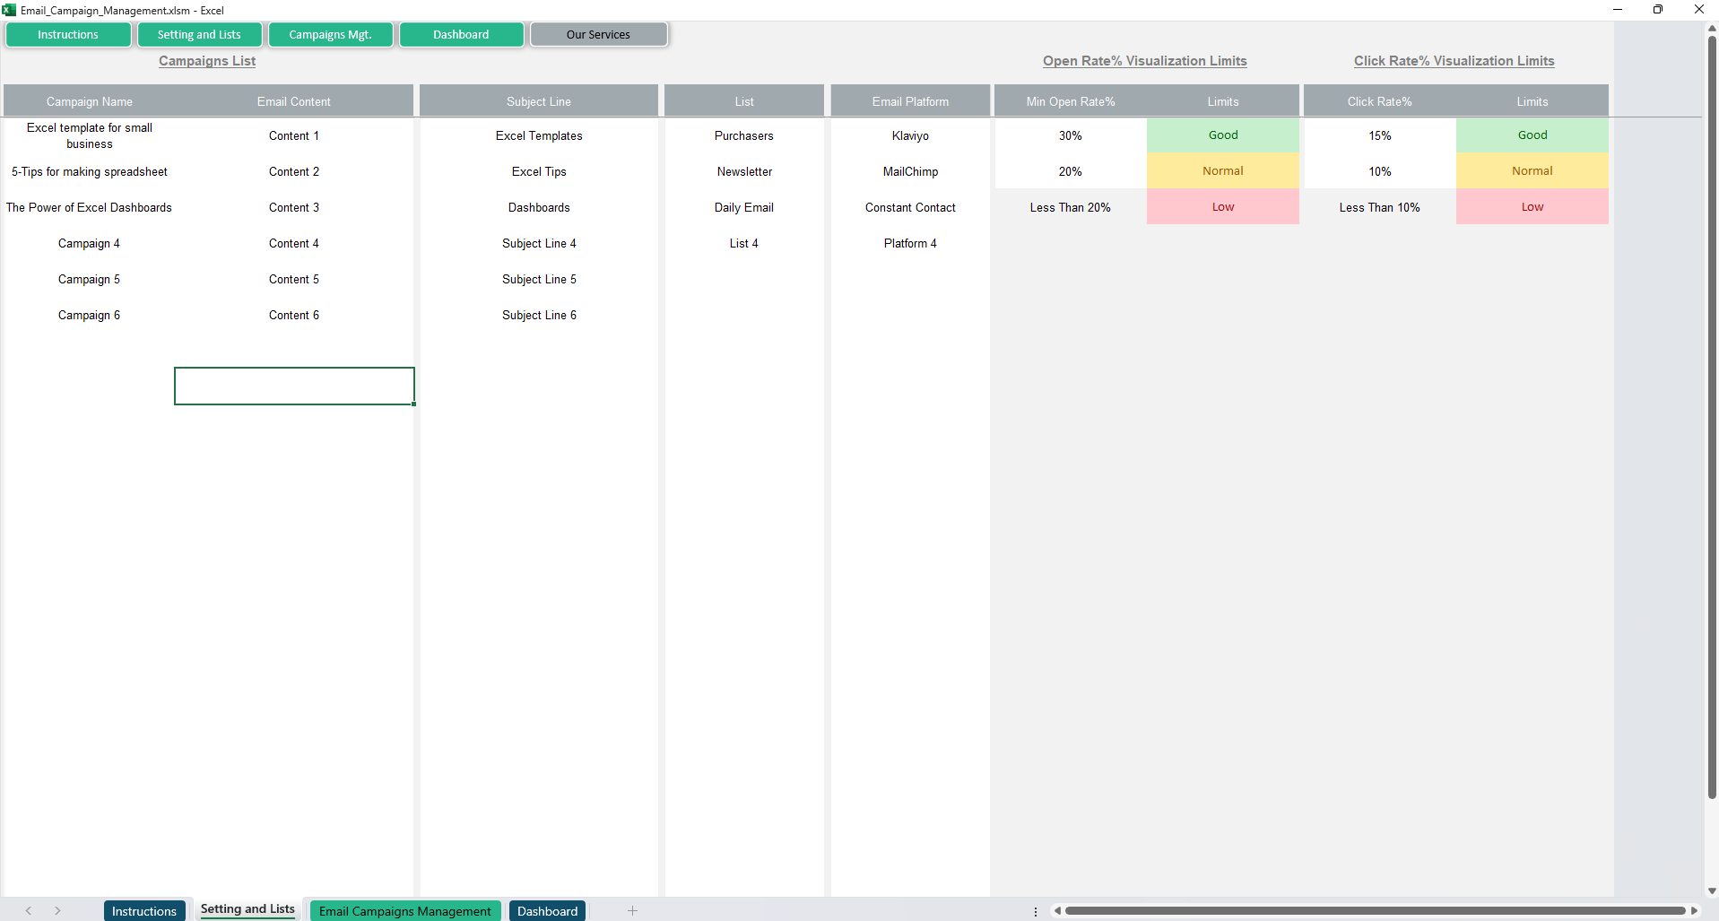Click the sheet tab bar options dots
This screenshot has width=1719, height=921.
1036,911
